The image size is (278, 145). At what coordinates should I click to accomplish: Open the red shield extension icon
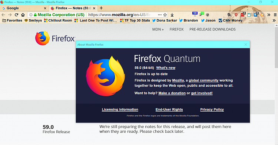[x=236, y=15]
